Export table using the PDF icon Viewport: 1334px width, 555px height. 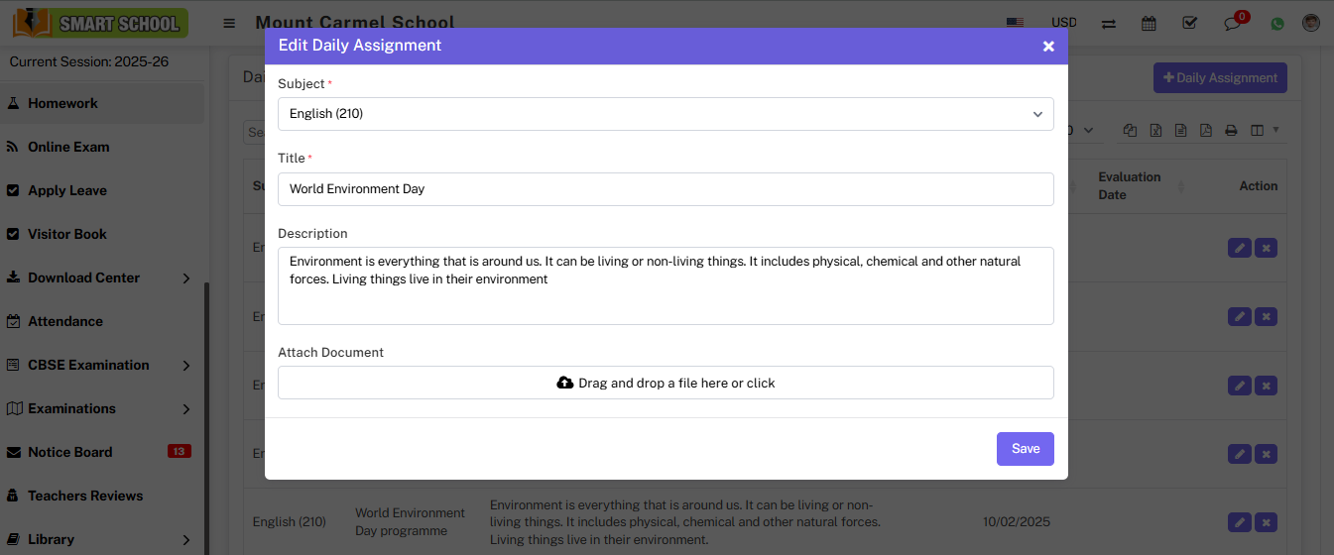1206,130
